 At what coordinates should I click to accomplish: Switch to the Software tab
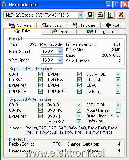20,25
